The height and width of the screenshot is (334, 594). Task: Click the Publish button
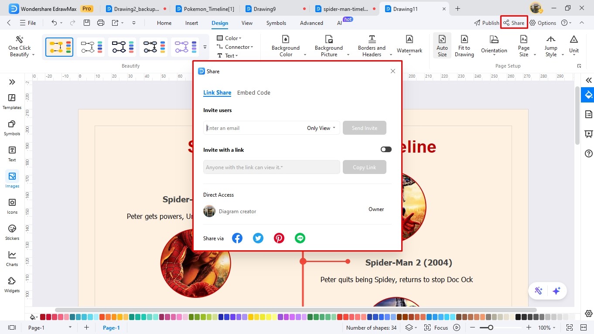(486, 23)
